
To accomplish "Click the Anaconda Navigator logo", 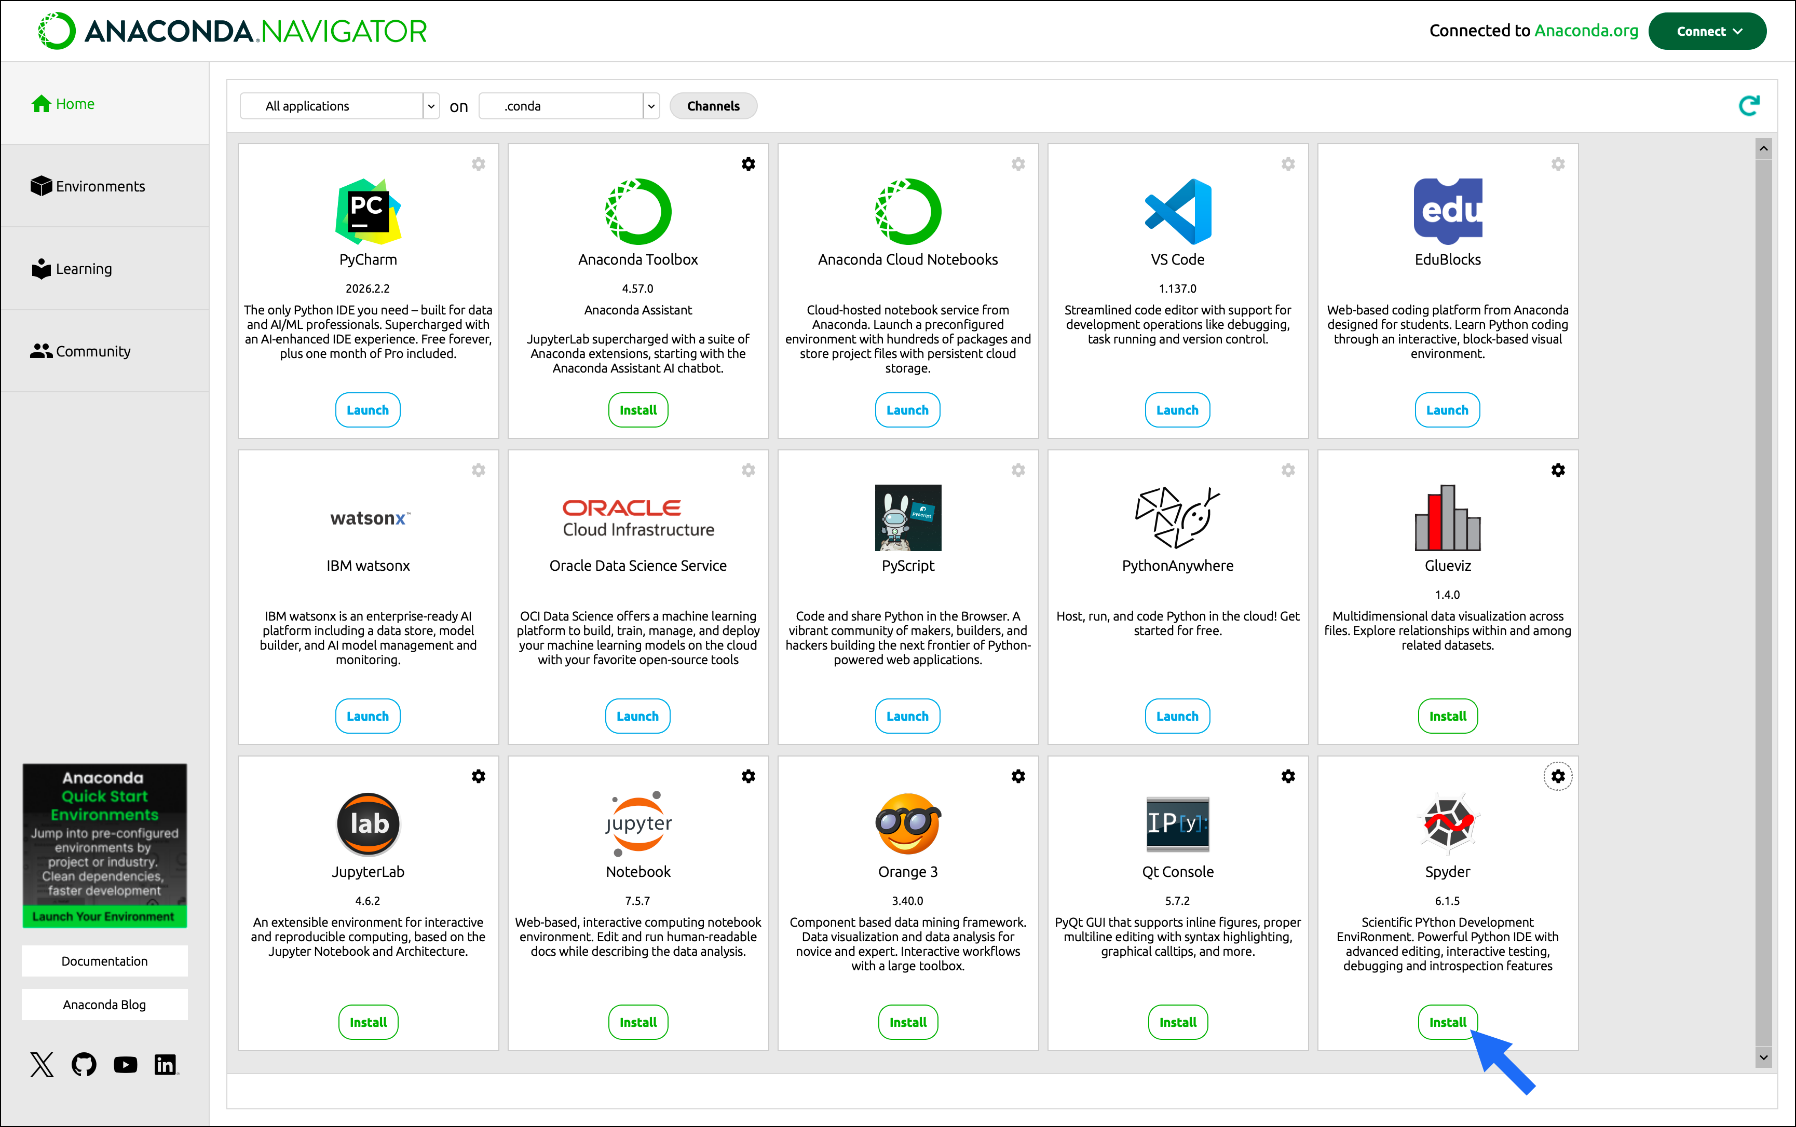I will coord(232,31).
